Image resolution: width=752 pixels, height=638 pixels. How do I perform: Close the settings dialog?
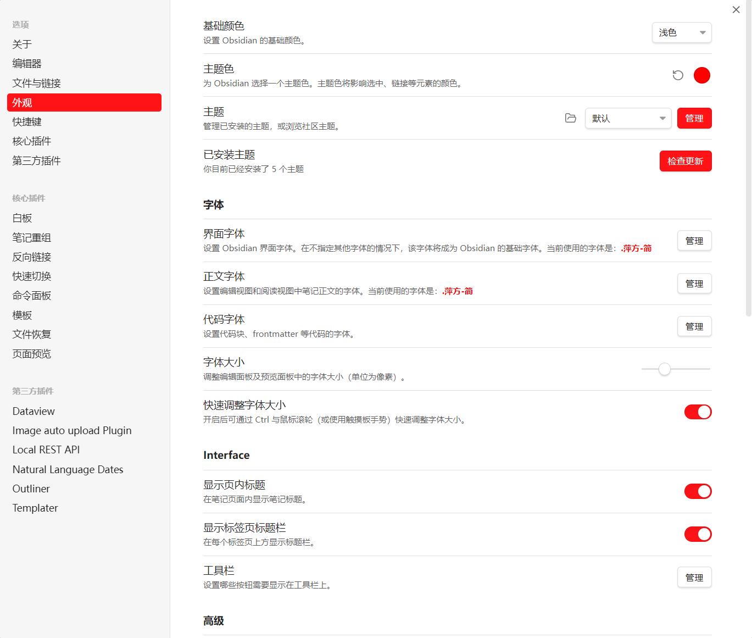click(x=736, y=10)
